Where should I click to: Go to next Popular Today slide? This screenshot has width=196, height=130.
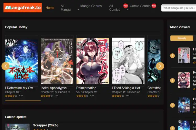tap(160, 66)
